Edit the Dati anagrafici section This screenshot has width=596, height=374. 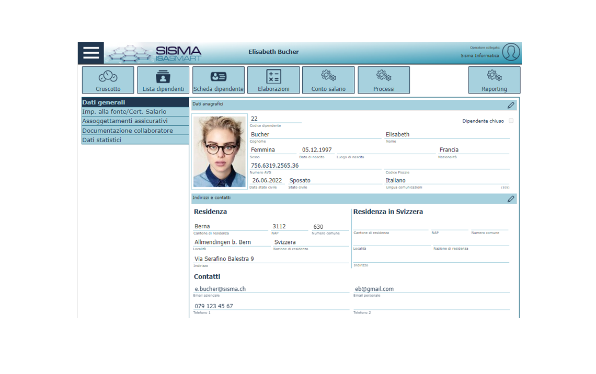[511, 105]
